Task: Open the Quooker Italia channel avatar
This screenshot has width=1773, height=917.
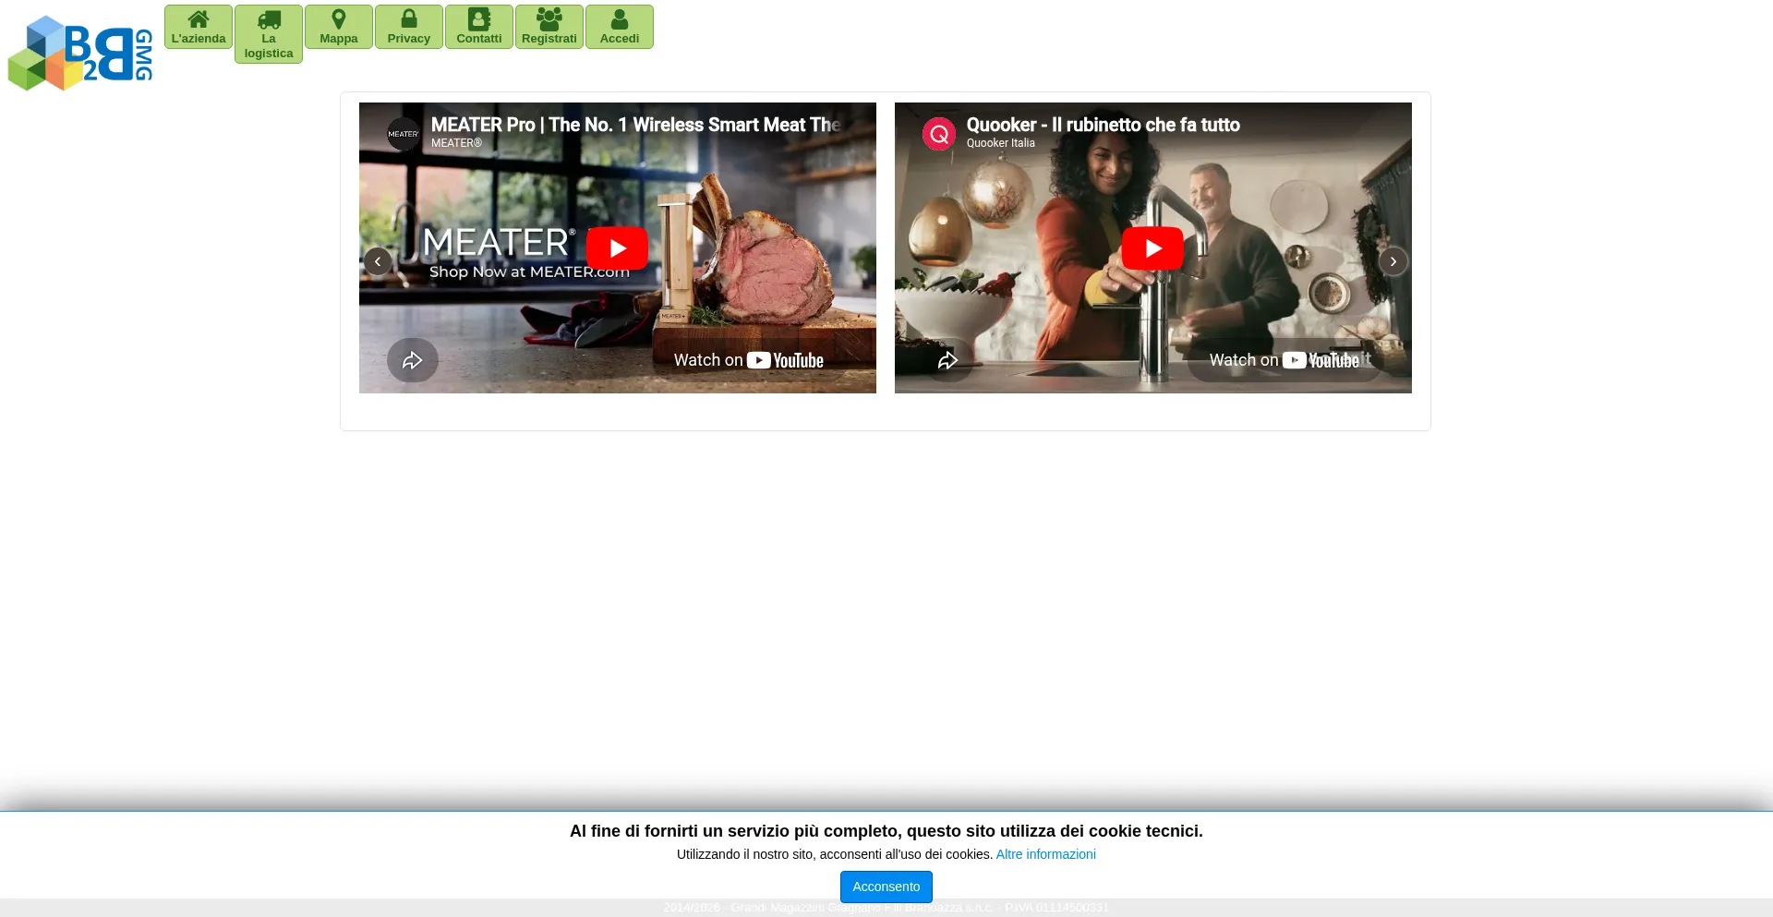Action: 939,134
